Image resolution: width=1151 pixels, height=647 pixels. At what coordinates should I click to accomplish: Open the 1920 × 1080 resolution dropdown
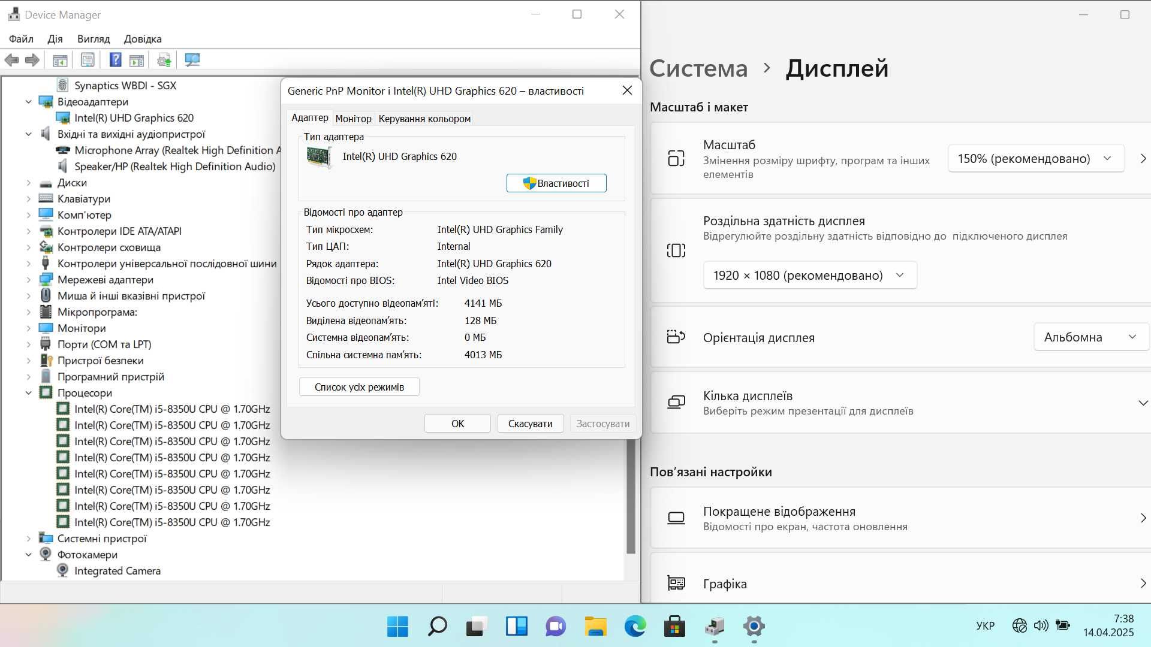point(810,276)
